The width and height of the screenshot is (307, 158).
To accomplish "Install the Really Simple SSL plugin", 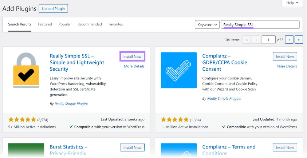I will click(x=132, y=57).
